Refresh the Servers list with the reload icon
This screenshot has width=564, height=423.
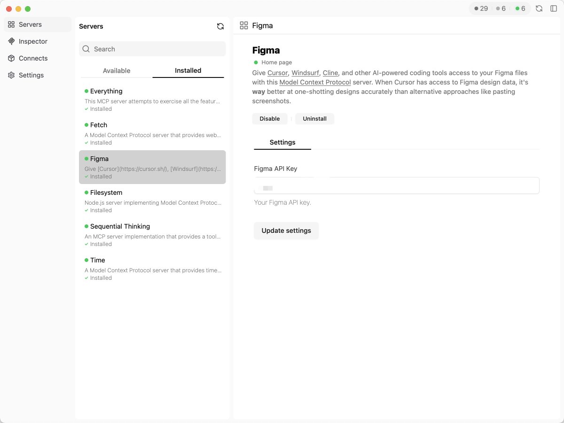tap(220, 26)
